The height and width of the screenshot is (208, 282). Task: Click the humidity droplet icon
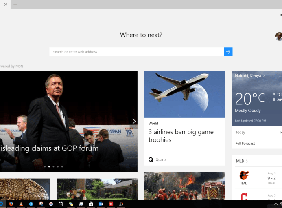tap(274, 100)
